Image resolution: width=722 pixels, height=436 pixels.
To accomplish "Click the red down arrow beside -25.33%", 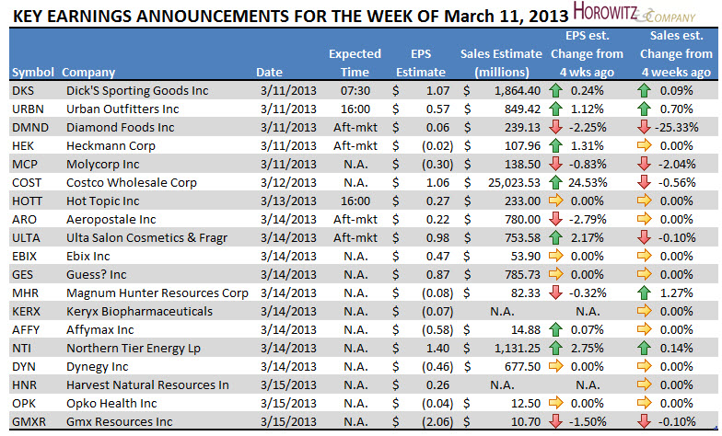I will pos(645,127).
